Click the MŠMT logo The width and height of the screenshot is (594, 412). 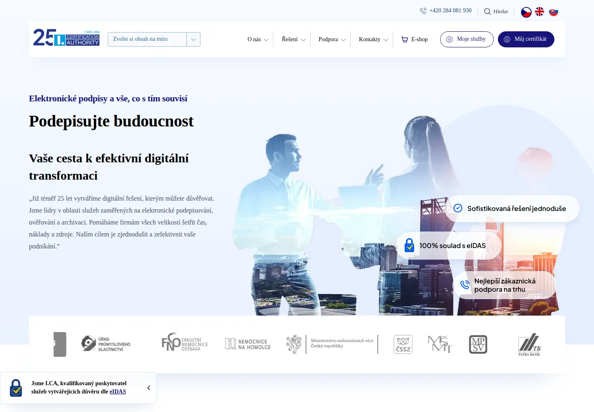(440, 344)
